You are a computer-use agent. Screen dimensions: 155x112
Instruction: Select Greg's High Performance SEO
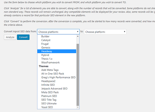point(57,77)
